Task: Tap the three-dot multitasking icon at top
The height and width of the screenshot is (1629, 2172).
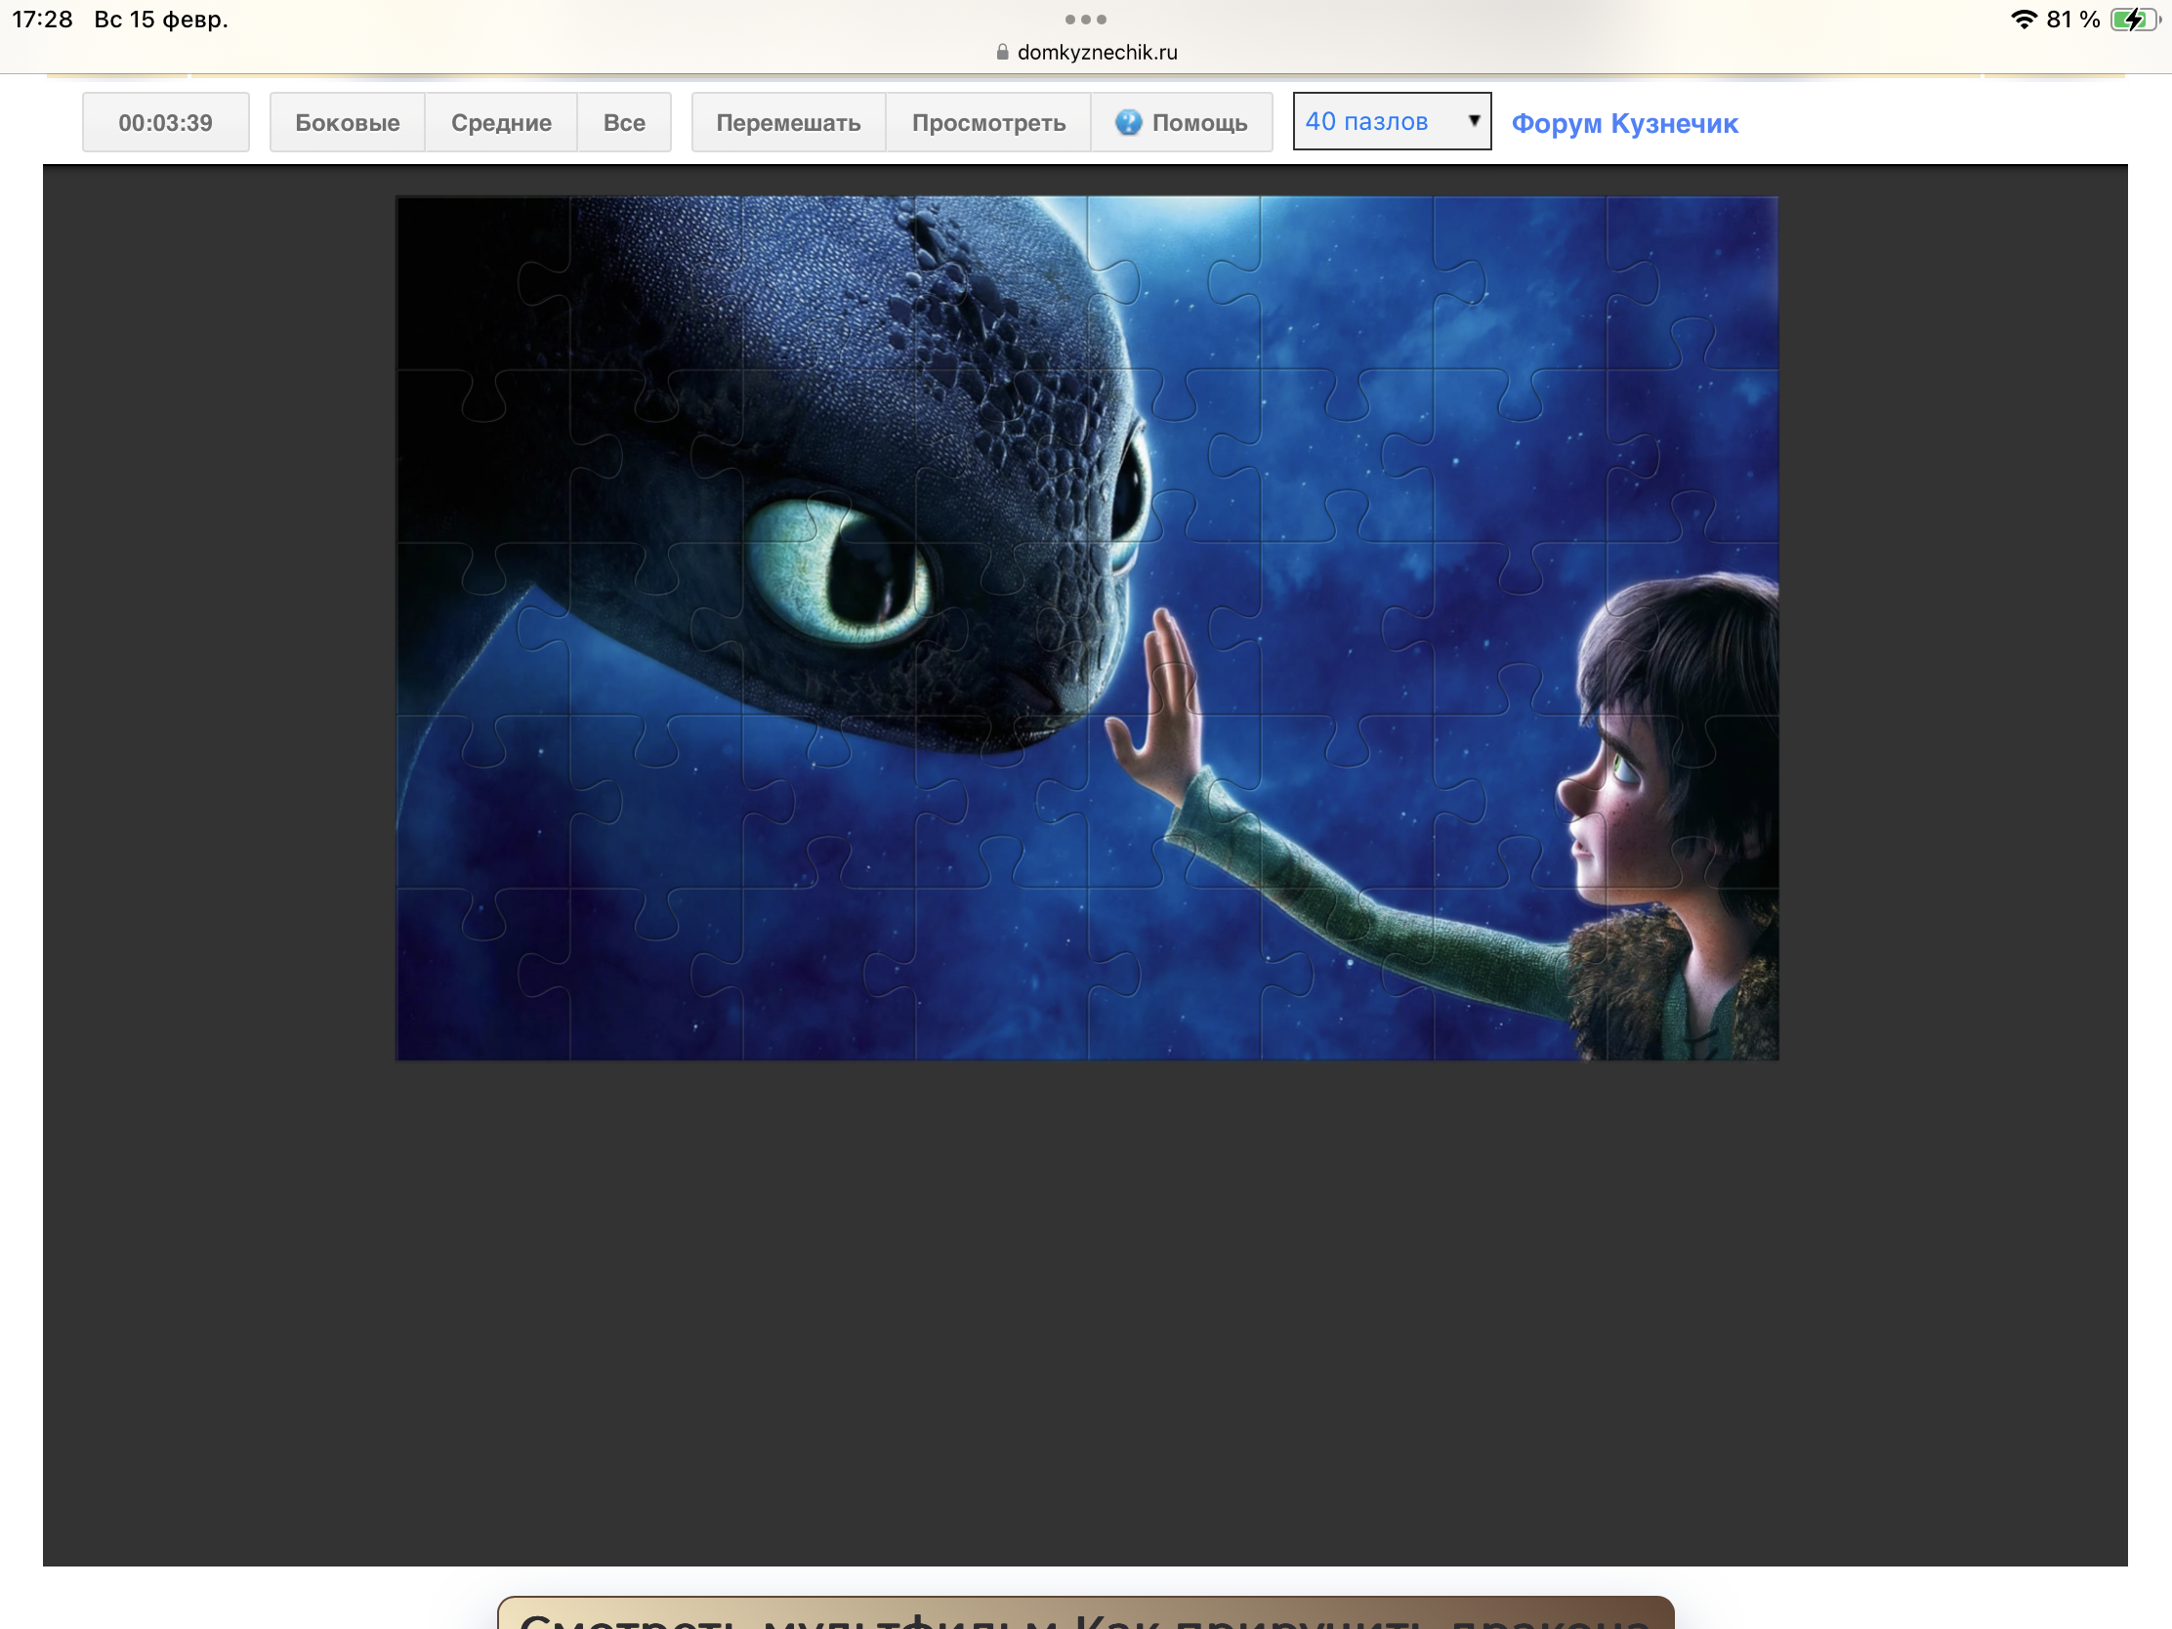Action: coord(1085,20)
